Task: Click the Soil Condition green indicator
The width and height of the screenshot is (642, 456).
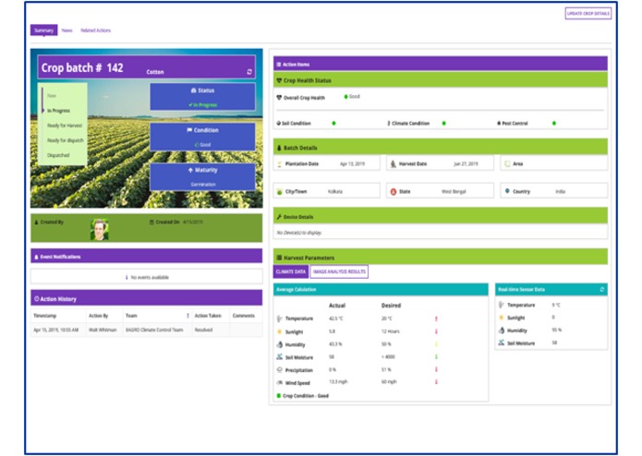Action: coord(333,123)
